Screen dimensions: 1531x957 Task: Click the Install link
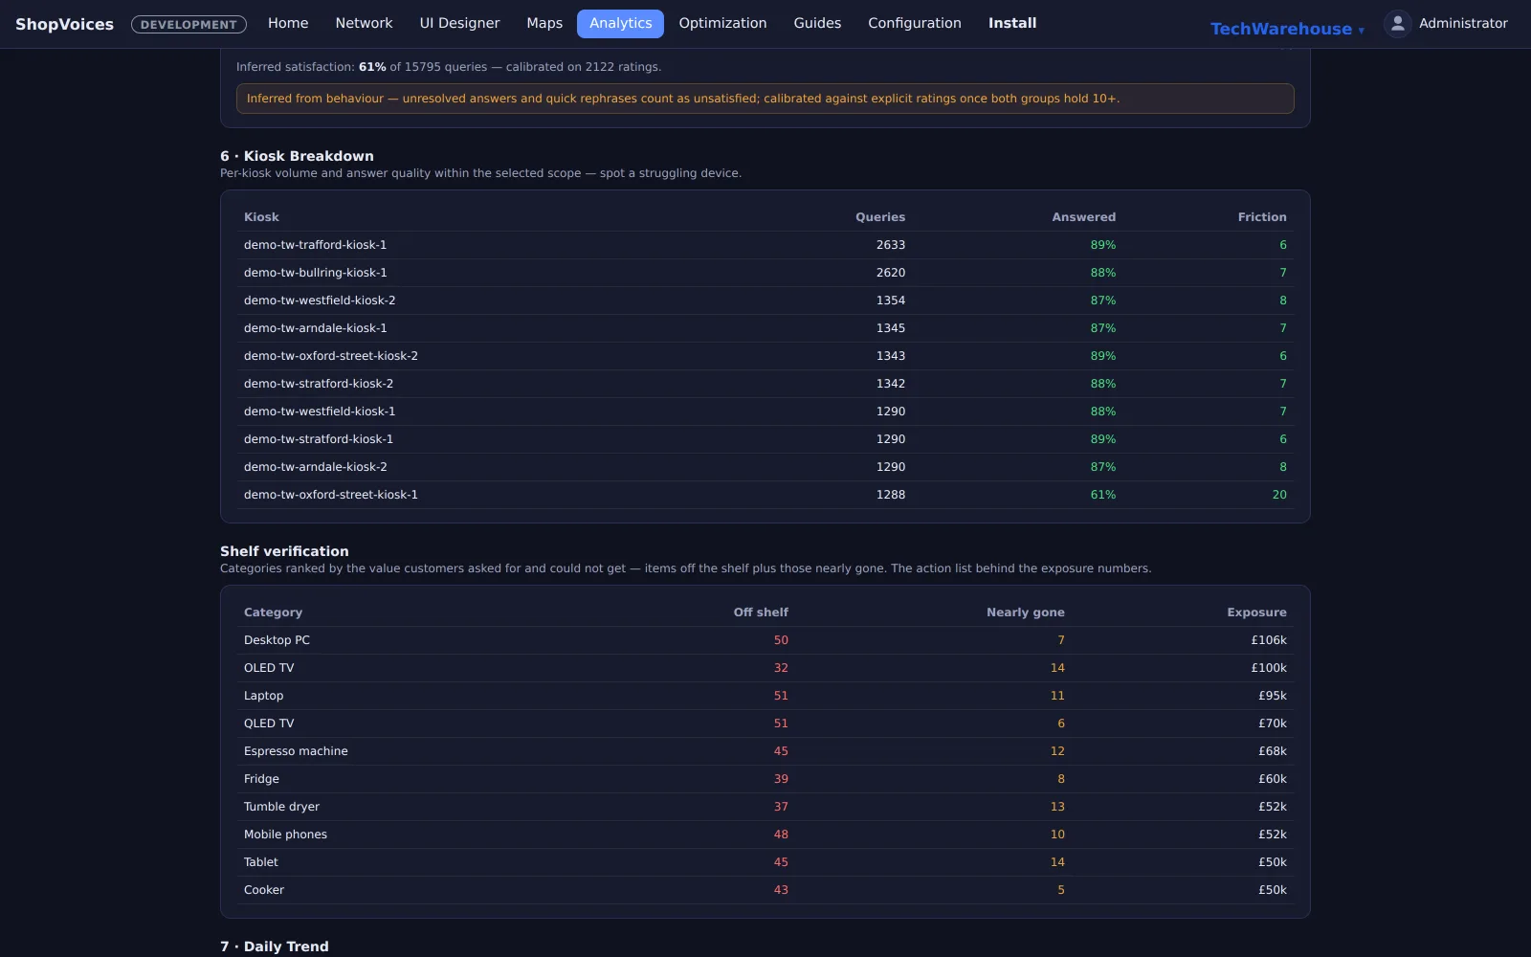click(1012, 23)
